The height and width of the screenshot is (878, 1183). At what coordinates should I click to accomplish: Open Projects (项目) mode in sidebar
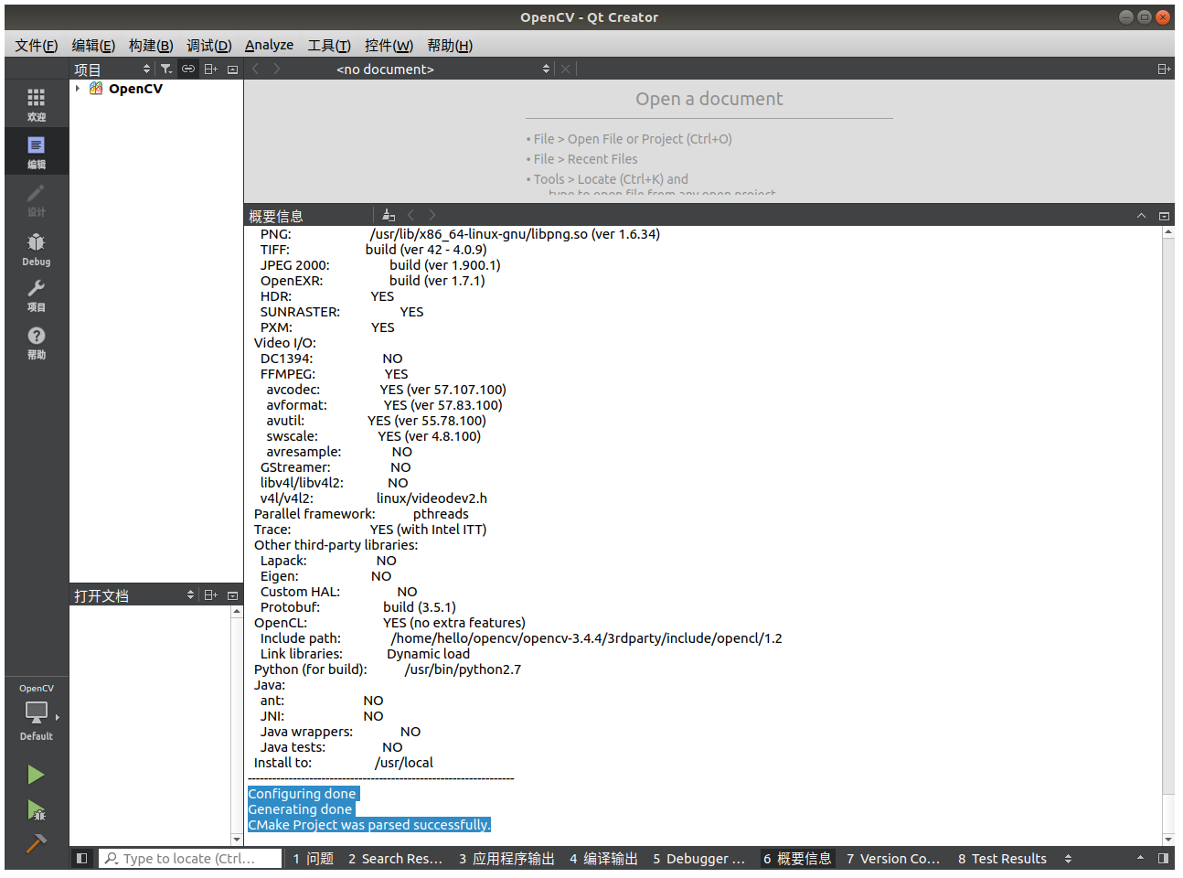point(36,294)
